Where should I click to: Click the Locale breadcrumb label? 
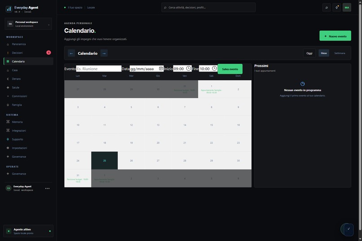click(x=91, y=8)
